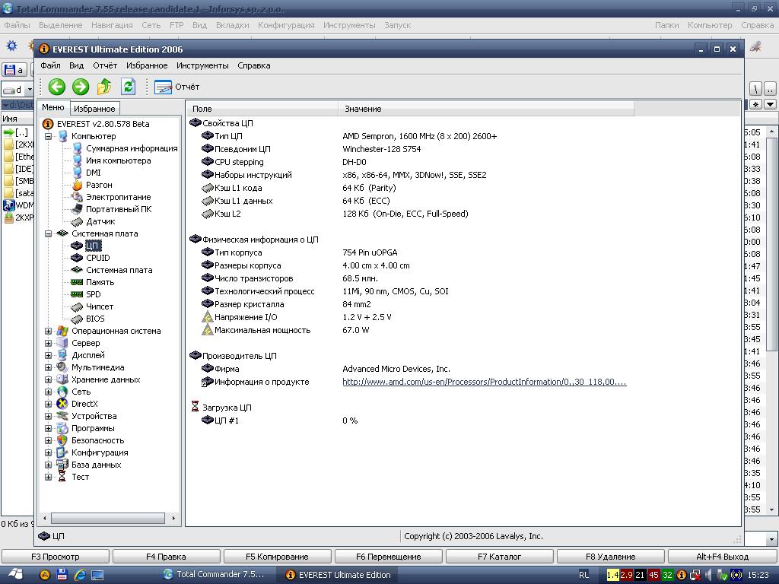Select the Датчик sensor tree item
779x584 pixels.
coord(100,221)
